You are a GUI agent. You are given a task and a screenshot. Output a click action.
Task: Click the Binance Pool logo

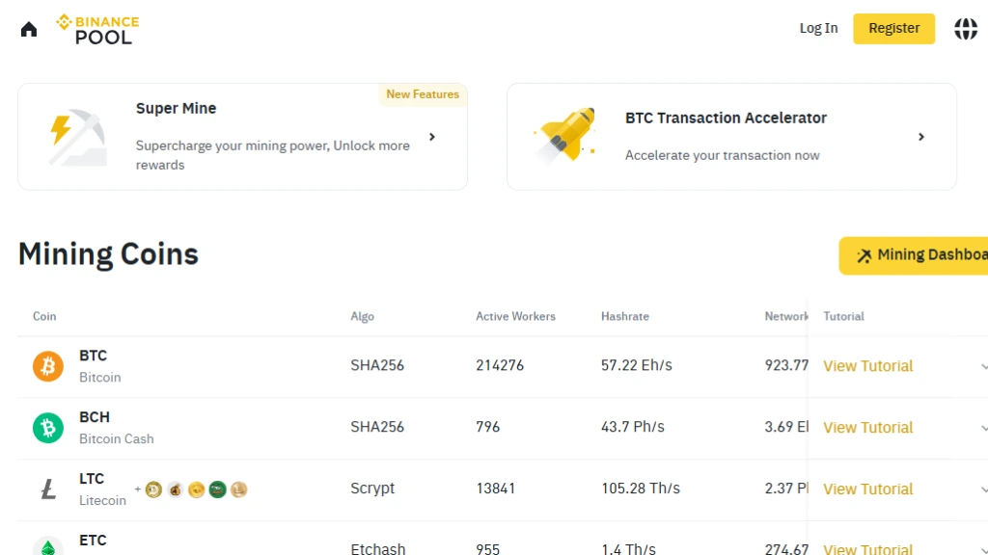point(97,30)
